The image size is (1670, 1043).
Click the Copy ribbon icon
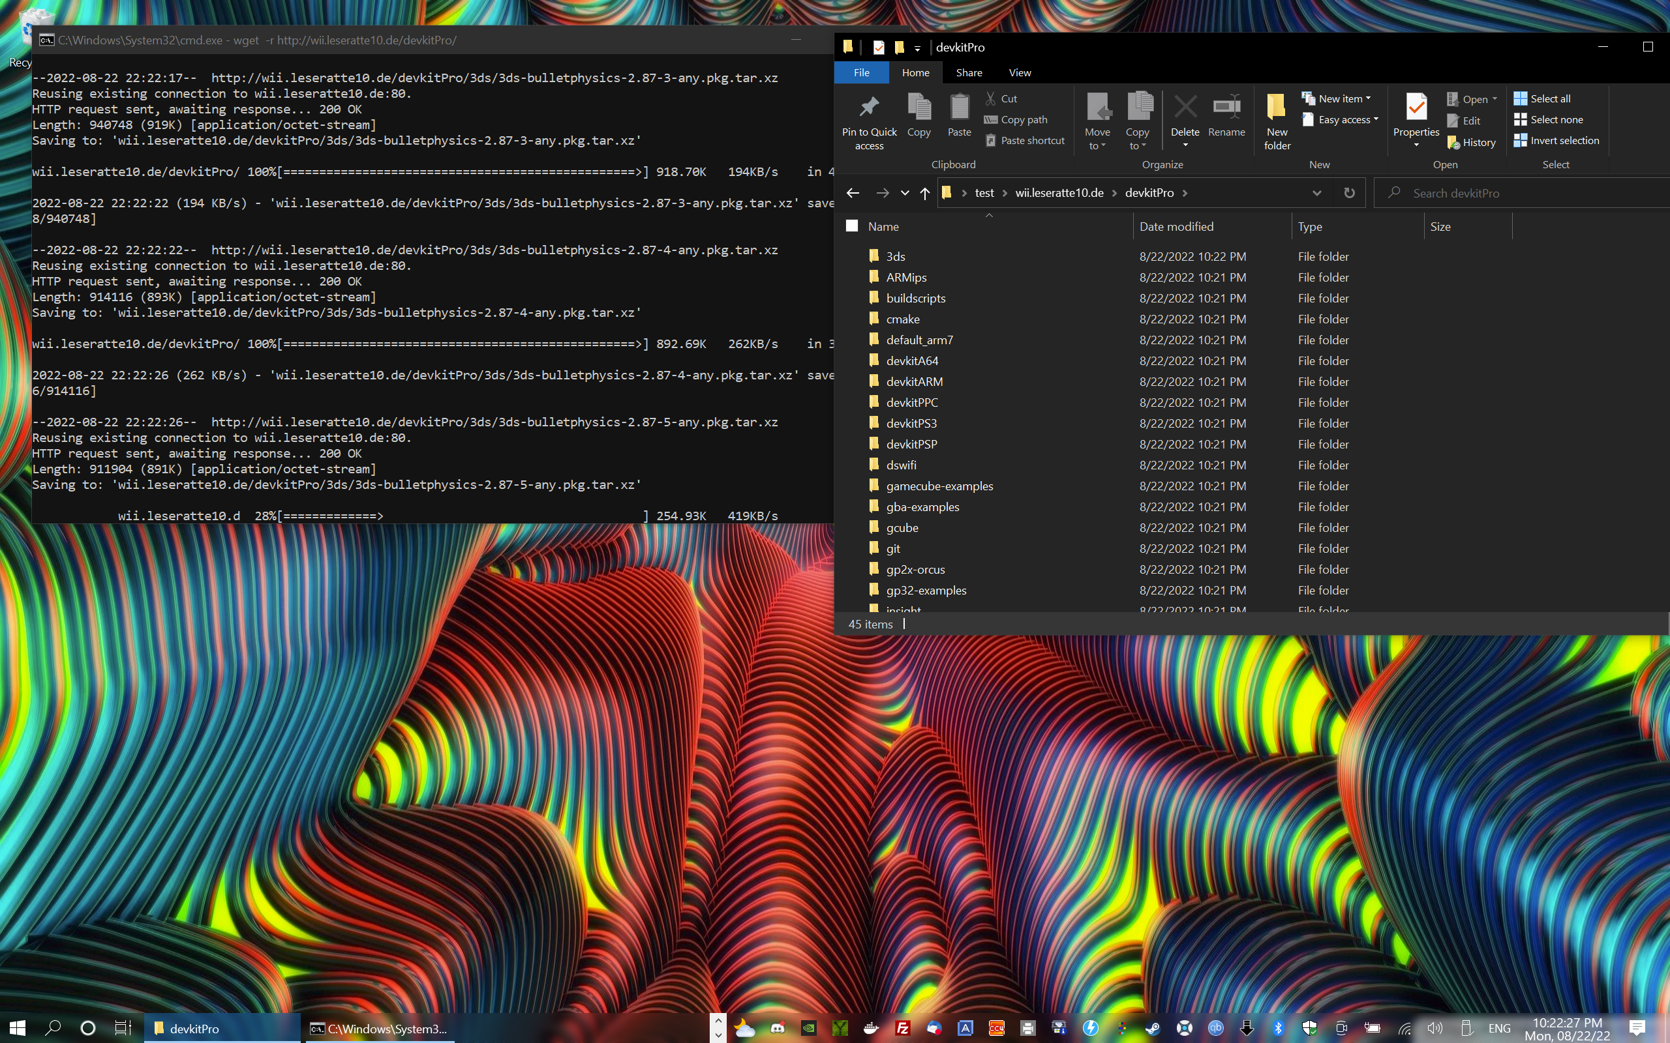pyautogui.click(x=918, y=106)
